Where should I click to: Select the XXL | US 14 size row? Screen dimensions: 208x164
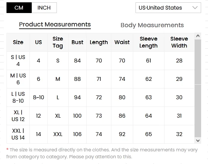point(100,134)
